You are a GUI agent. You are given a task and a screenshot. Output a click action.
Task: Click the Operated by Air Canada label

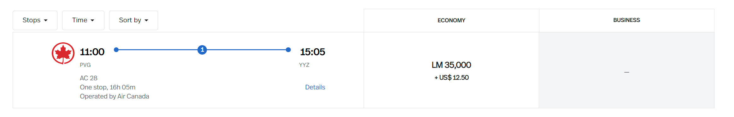pos(115,96)
